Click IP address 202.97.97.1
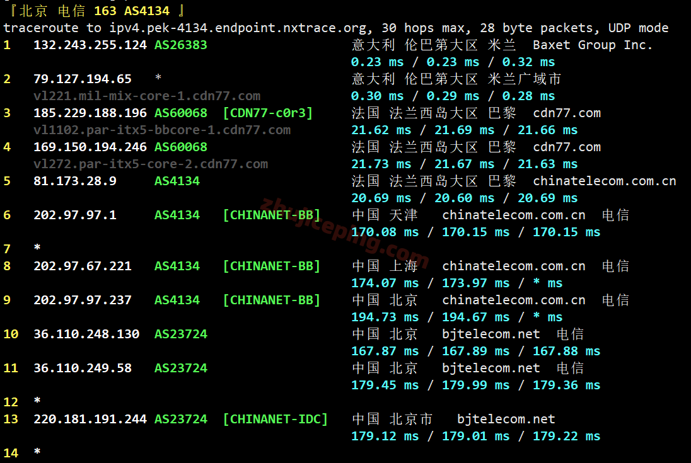 click(75, 215)
